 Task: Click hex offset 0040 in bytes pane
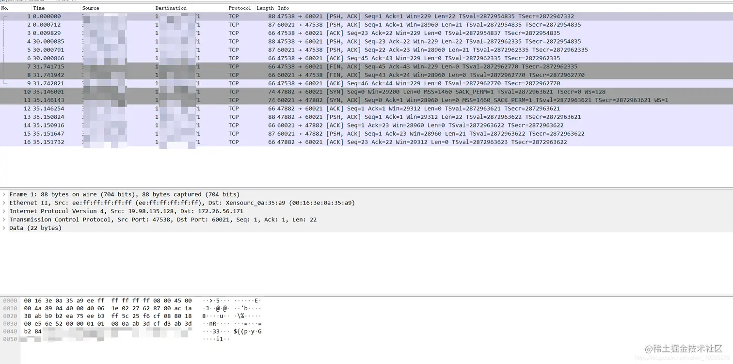[x=10, y=332]
